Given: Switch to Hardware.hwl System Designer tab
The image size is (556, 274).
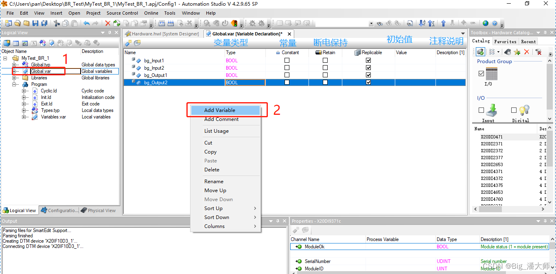Looking at the screenshot, I should click(162, 34).
